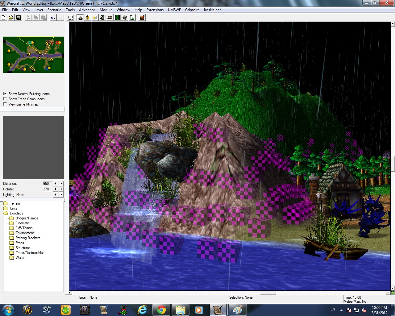Screen dimensions: 395x316
Task: Click the Distance value field
Action: coord(47,183)
